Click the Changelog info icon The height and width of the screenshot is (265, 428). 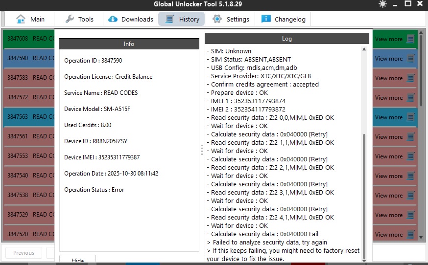[266, 19]
